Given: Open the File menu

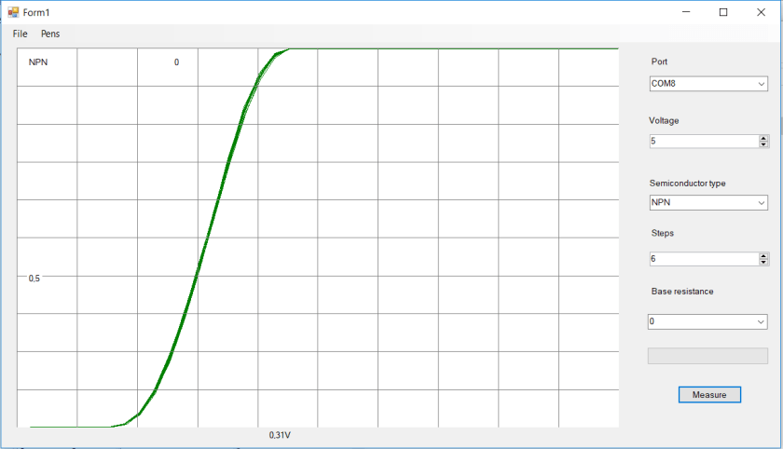Looking at the screenshot, I should (x=21, y=34).
